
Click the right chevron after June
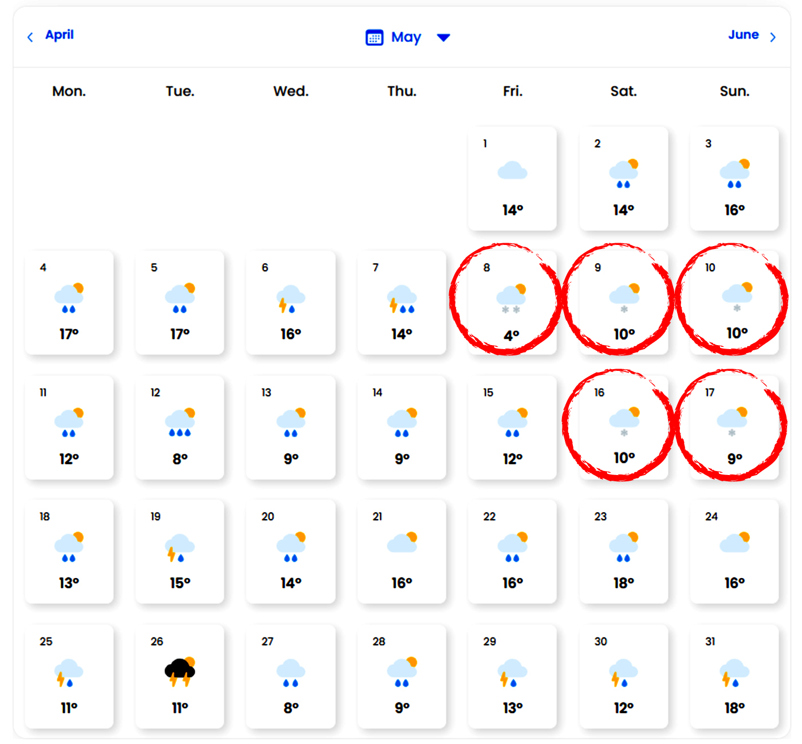coord(773,38)
